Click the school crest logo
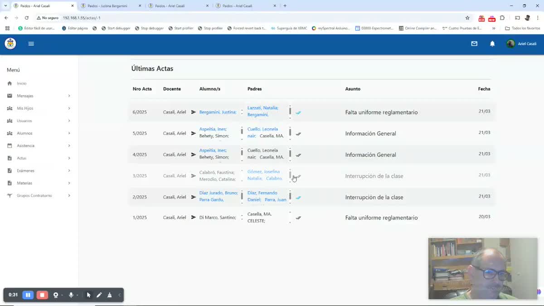The height and width of the screenshot is (306, 544). click(10, 44)
